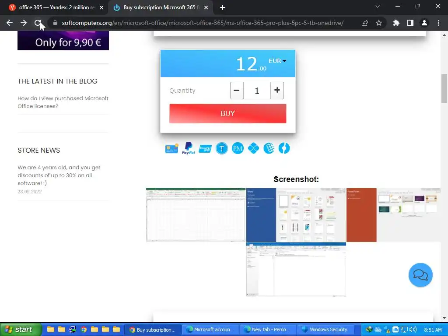
Task: Click the volume speaker tray icon
Action: coord(413,329)
